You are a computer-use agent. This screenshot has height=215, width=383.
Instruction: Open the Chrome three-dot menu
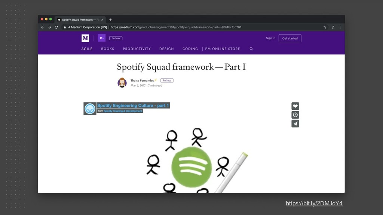tap(340, 27)
